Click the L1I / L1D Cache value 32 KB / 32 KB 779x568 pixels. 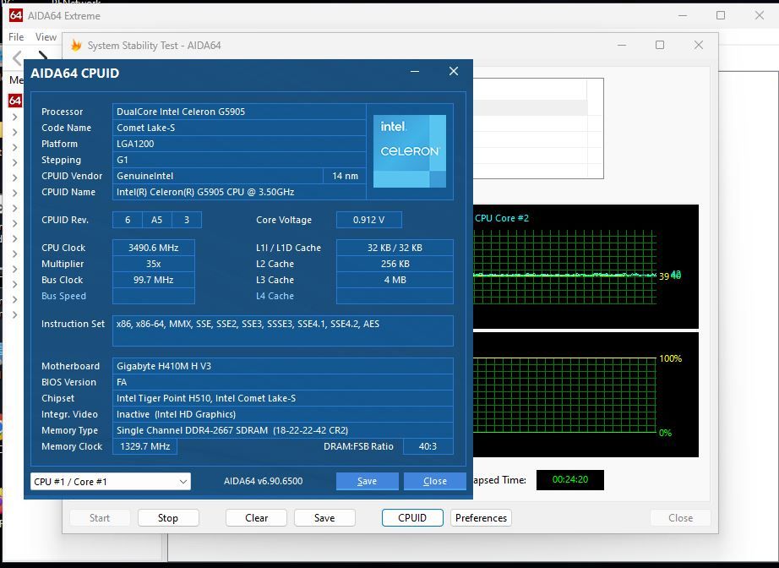(x=395, y=248)
